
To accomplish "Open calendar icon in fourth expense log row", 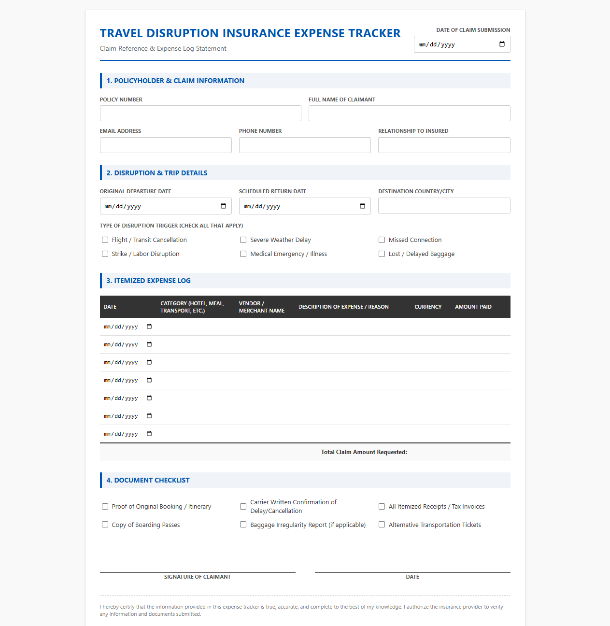I will click(x=149, y=380).
